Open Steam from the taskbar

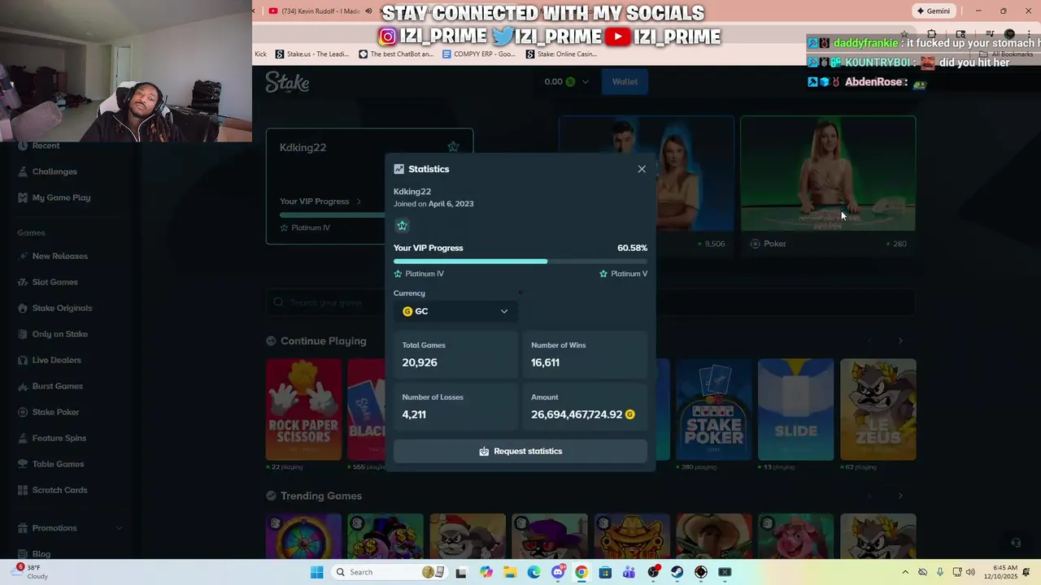point(677,572)
